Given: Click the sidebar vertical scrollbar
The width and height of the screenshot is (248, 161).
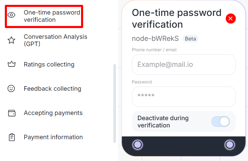Looking at the screenshot, I should pos(115,104).
